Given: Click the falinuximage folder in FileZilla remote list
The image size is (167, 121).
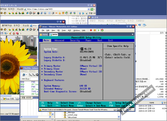Looking at the screenshot, I should (x=70, y=117).
